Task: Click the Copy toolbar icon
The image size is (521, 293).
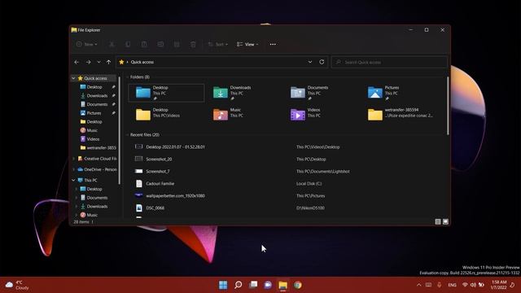Action: (x=128, y=44)
